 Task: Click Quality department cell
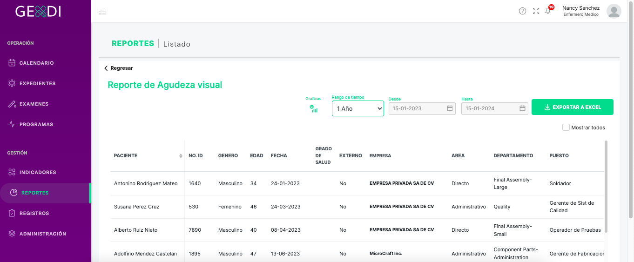pyautogui.click(x=502, y=207)
